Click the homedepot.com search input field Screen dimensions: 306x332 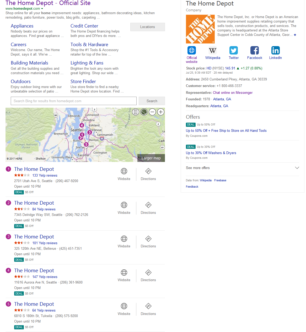pos(73,101)
